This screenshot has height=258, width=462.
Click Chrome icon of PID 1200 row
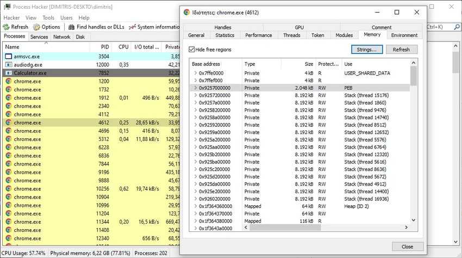point(9,81)
